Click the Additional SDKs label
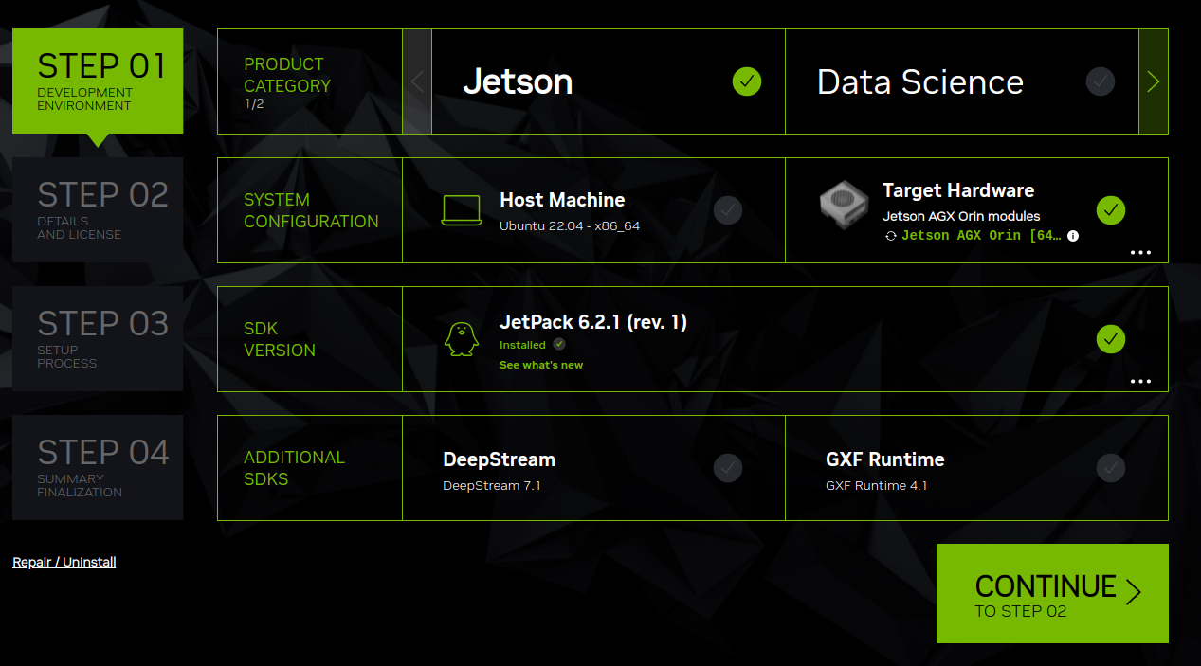The width and height of the screenshot is (1201, 666). [294, 468]
